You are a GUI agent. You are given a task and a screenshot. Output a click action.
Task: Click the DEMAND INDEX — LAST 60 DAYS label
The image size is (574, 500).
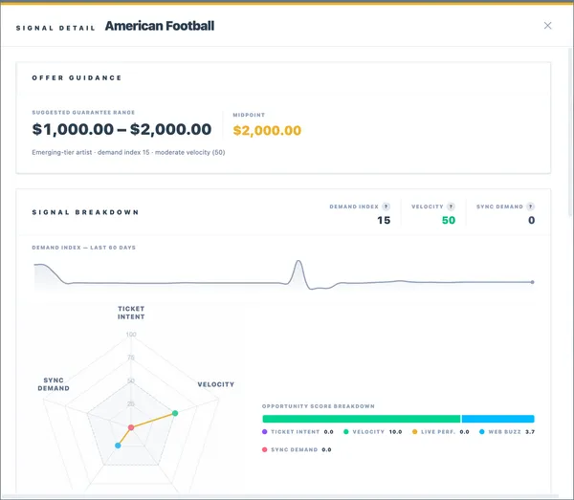[x=84, y=248]
